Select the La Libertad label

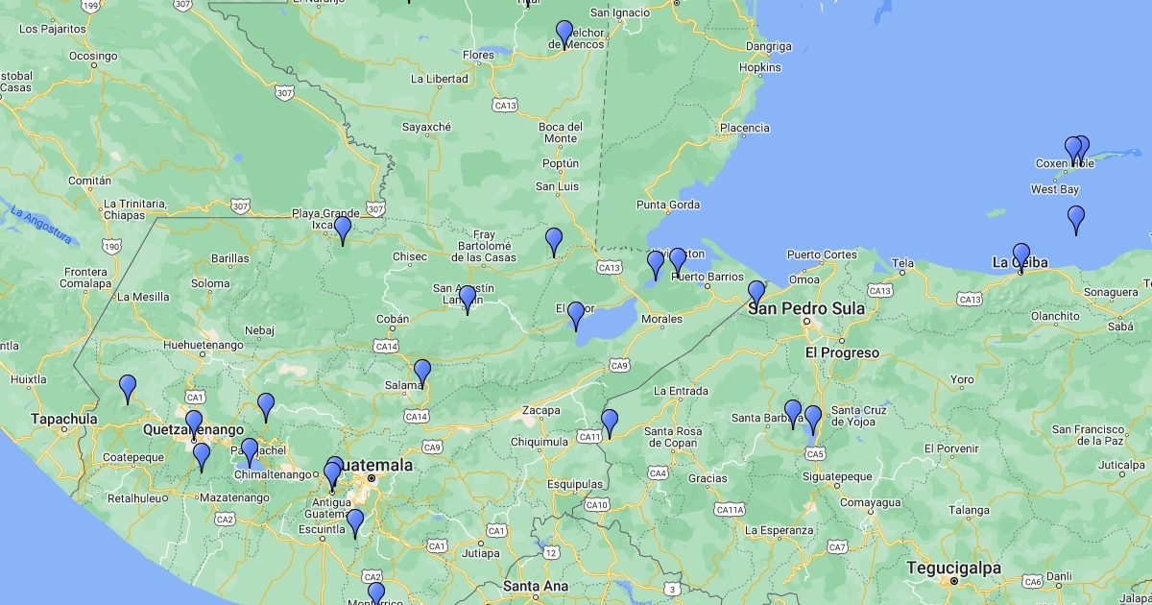pyautogui.click(x=440, y=79)
